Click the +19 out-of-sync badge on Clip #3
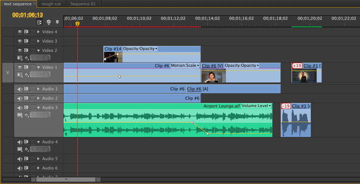This screenshot has height=184, width=360. [x=297, y=66]
